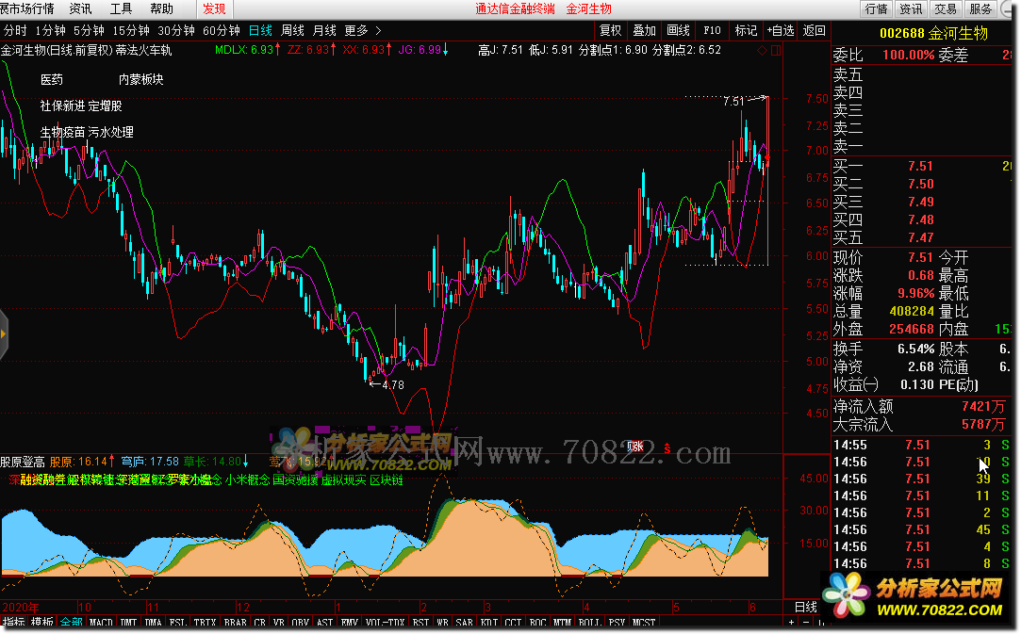Click the 叠加 toolbar button
Image resolution: width=1021 pixels, height=634 pixels.
pos(644,30)
